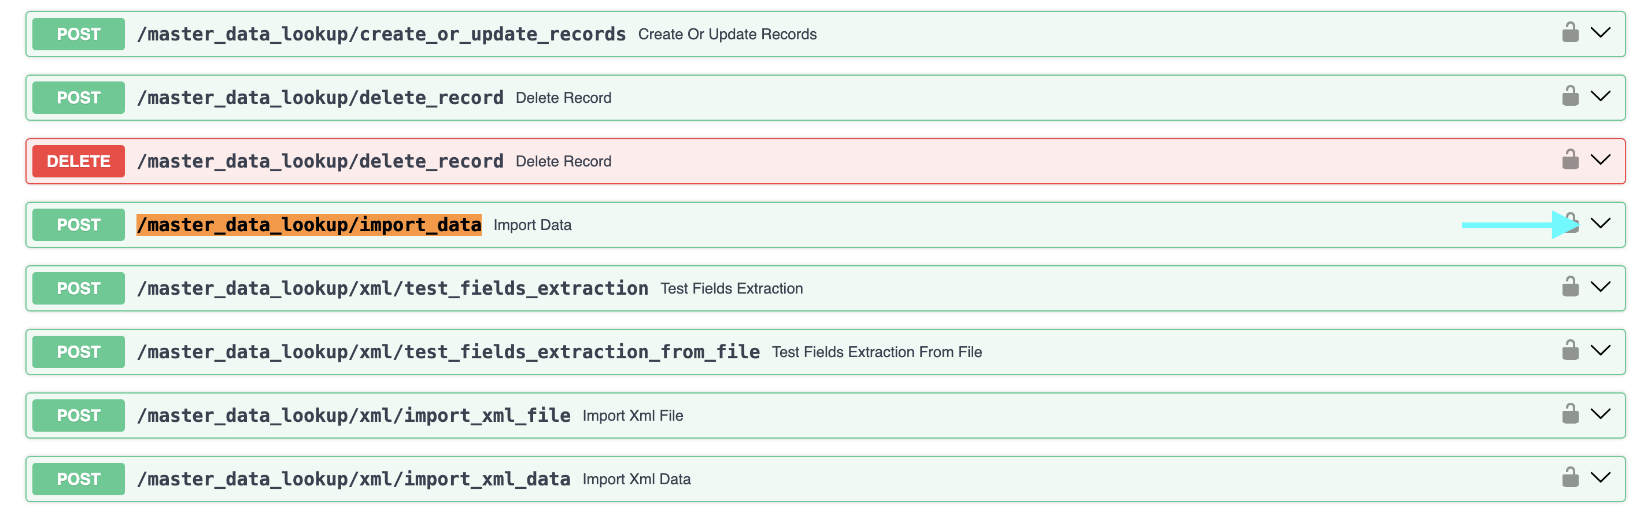Click POST badge for create_or_update_records

(78, 34)
